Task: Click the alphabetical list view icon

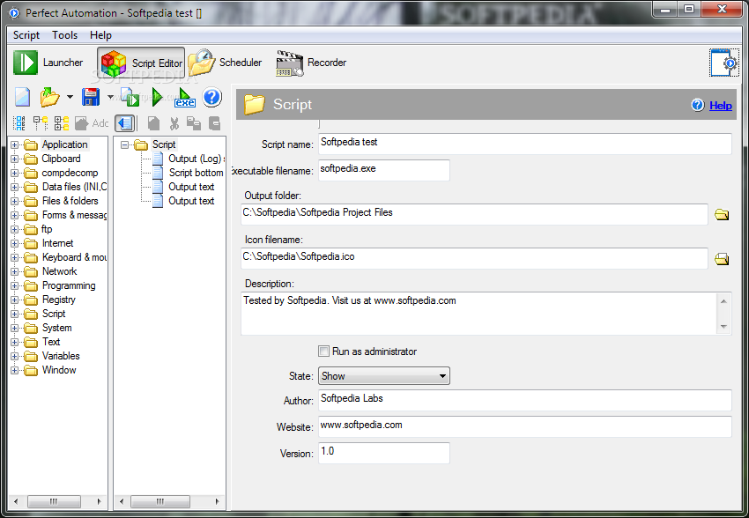Action: [19, 123]
